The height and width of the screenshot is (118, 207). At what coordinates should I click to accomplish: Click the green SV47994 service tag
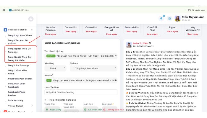coord(51,56)
